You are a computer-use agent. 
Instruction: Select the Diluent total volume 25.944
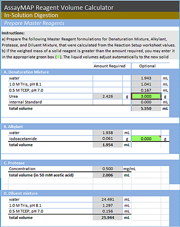107,218
